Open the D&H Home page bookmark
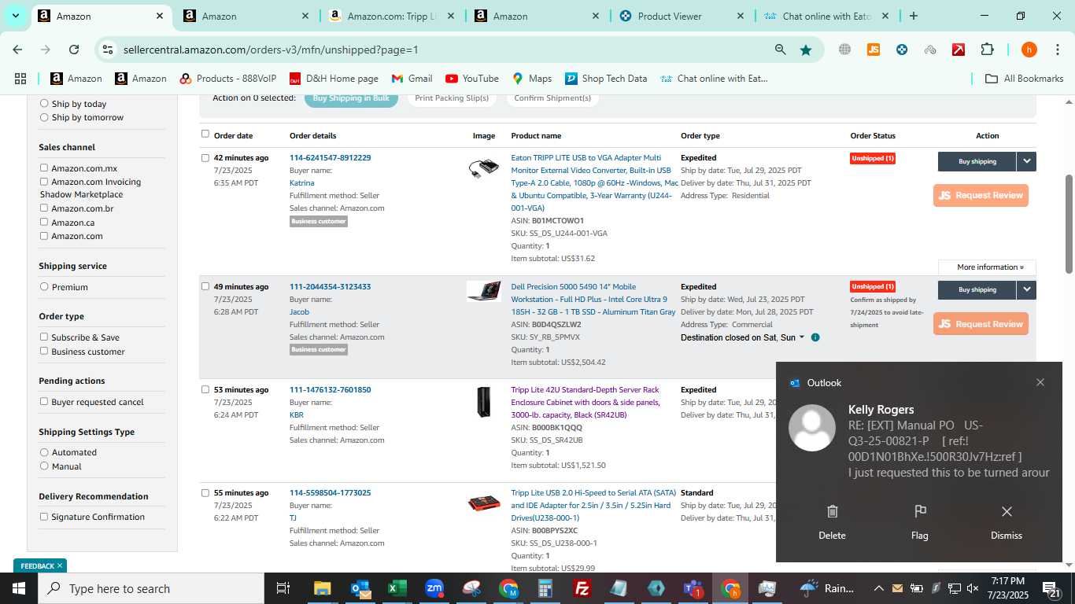 point(334,79)
